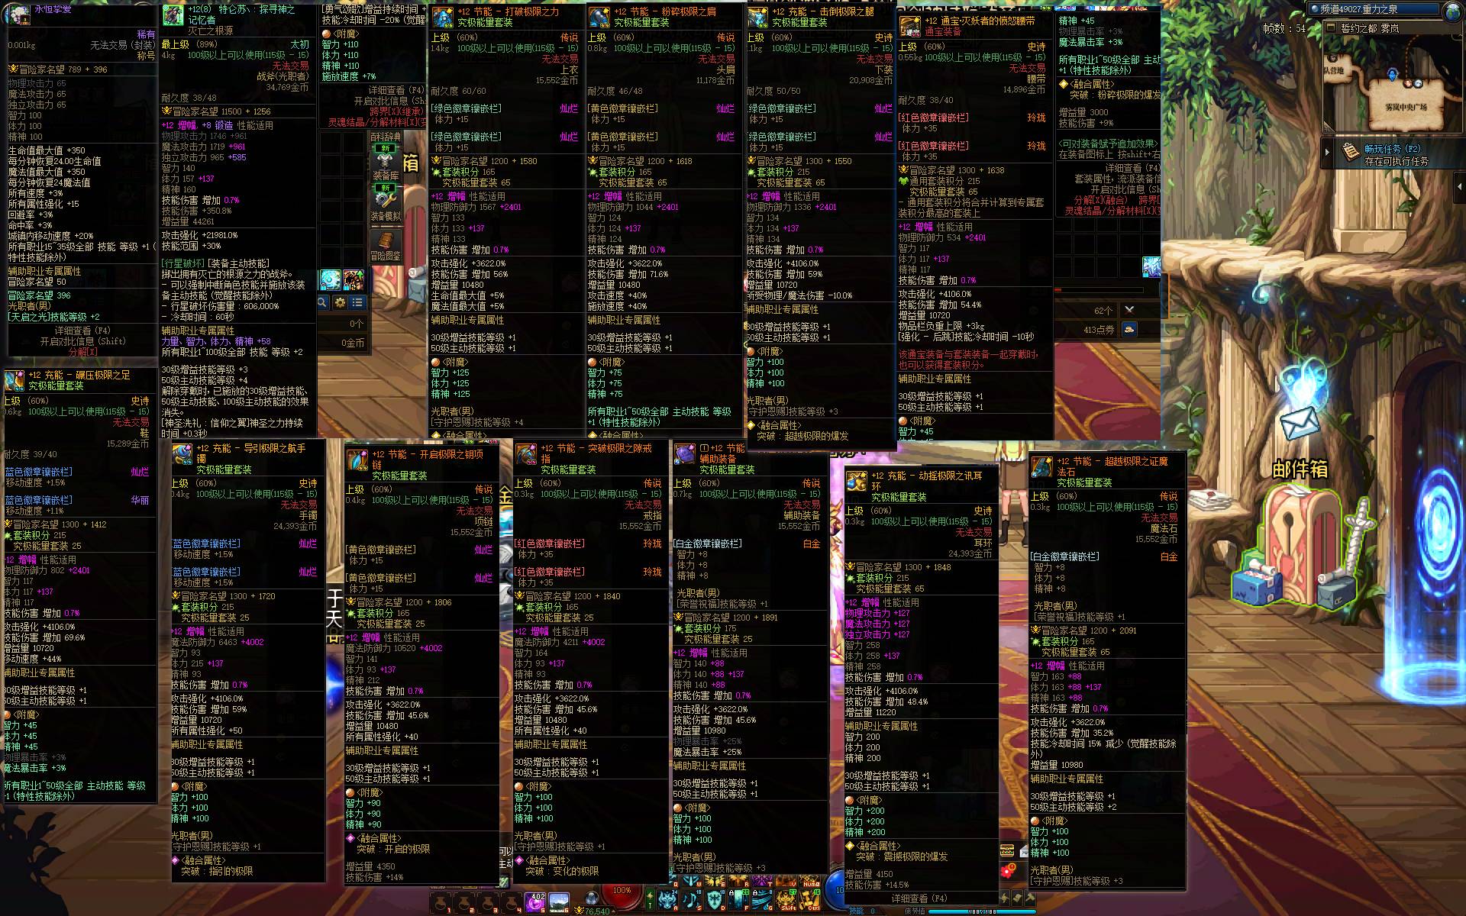Click the 点券 shop coin button
The height and width of the screenshot is (916, 1466).
click(x=1129, y=329)
